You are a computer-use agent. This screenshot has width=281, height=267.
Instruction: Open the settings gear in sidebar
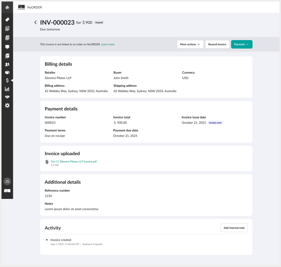[x=7, y=105]
